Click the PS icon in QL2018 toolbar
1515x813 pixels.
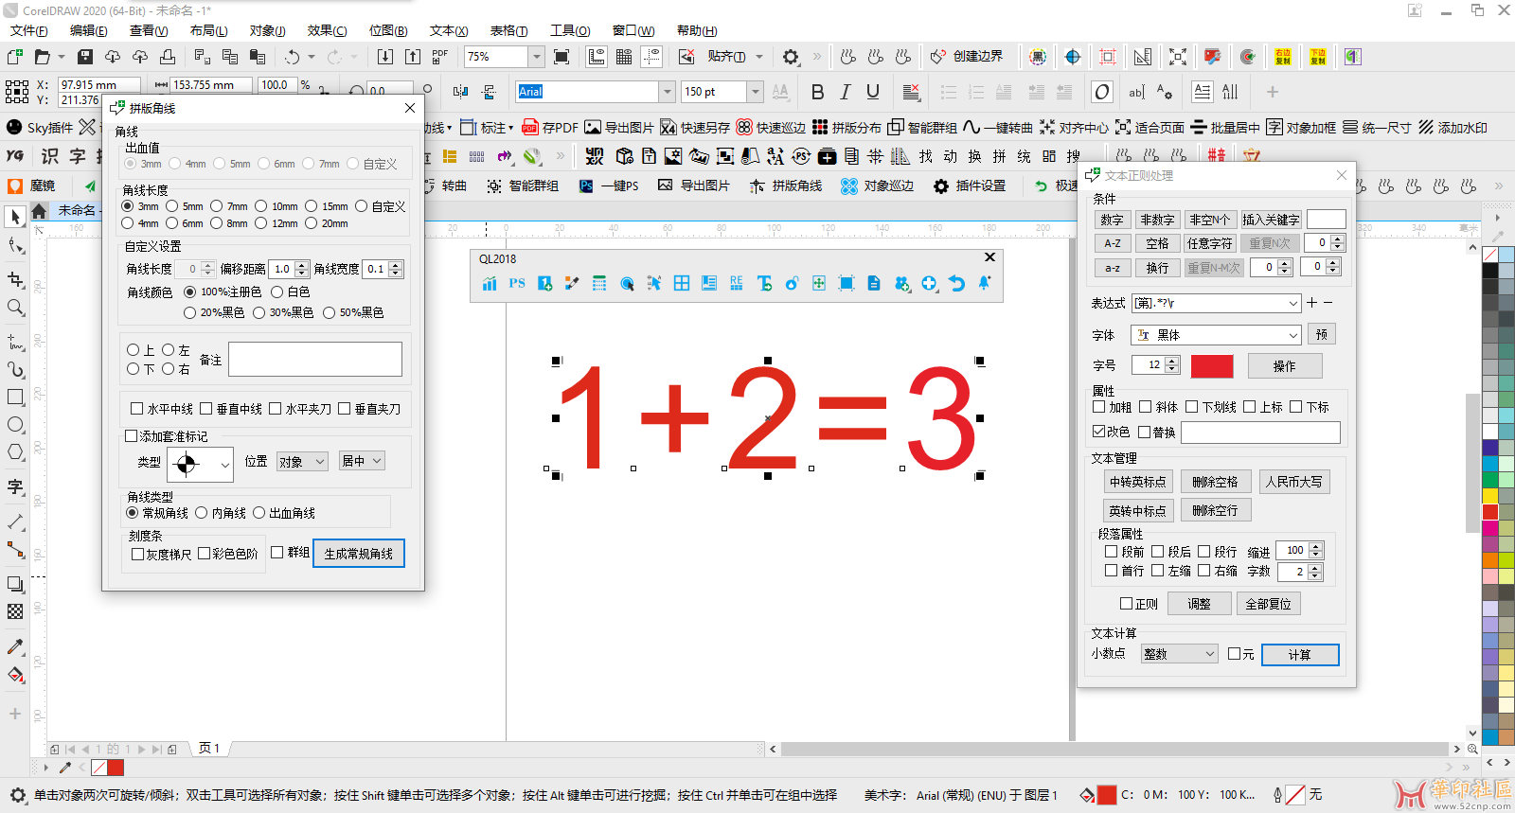pyautogui.click(x=517, y=283)
